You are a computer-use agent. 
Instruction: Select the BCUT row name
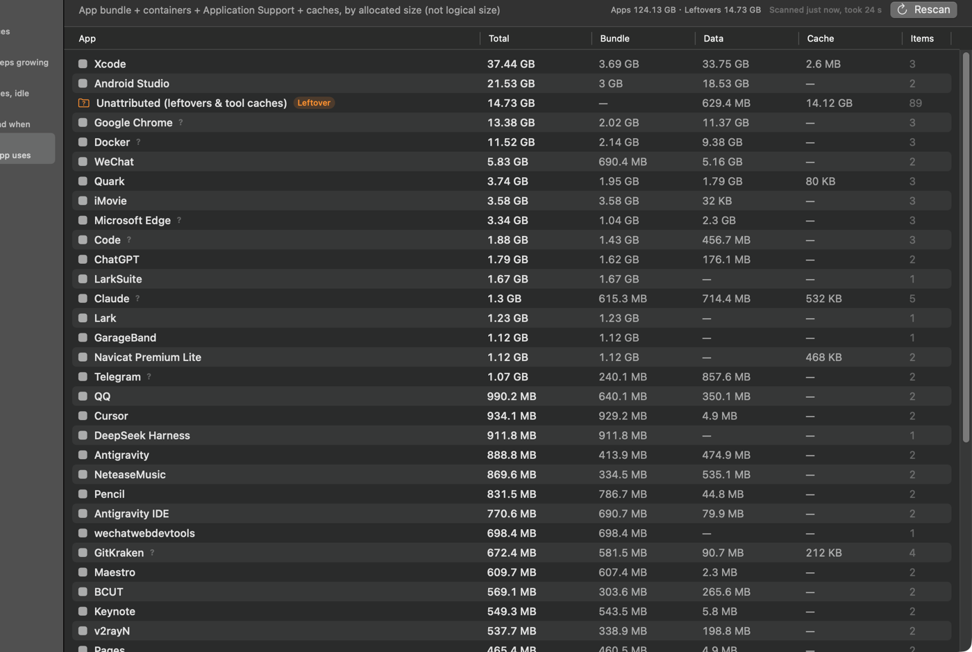108,592
